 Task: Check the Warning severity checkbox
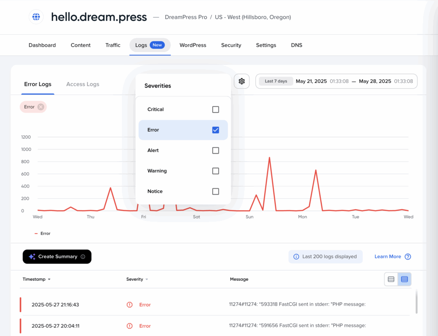click(216, 171)
